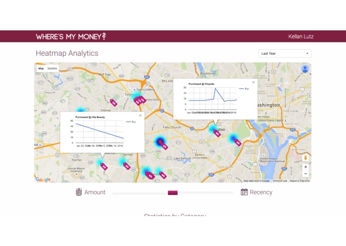Open the Last Year time range dropdown
The image size is (346, 246).
tap(285, 53)
